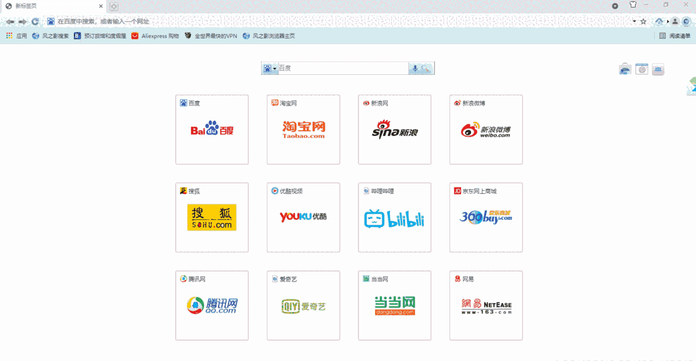This screenshot has height=361, width=696.
Task: Open the 阅读清单 reading list
Action: pos(675,36)
